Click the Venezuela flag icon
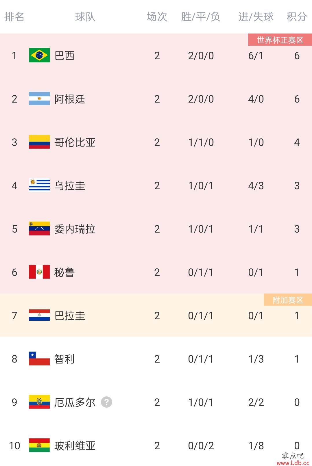Screen dimensions: 312x466 pos(39,229)
